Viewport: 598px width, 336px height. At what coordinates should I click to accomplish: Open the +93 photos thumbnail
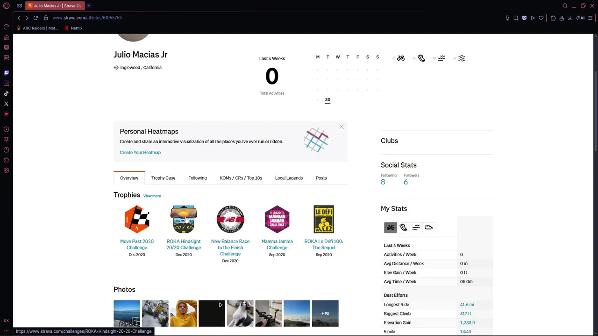[x=325, y=313]
